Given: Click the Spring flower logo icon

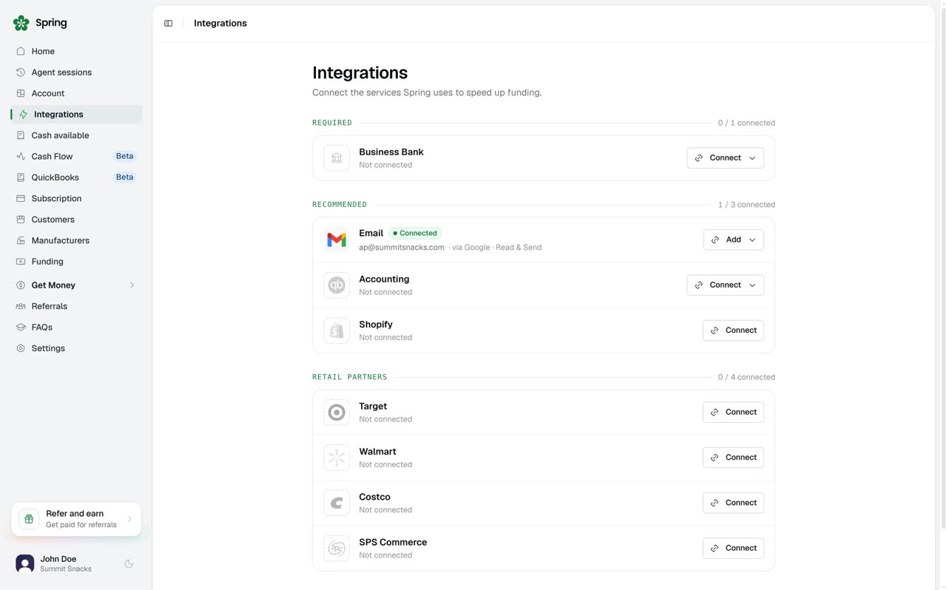Looking at the screenshot, I should click(x=21, y=23).
